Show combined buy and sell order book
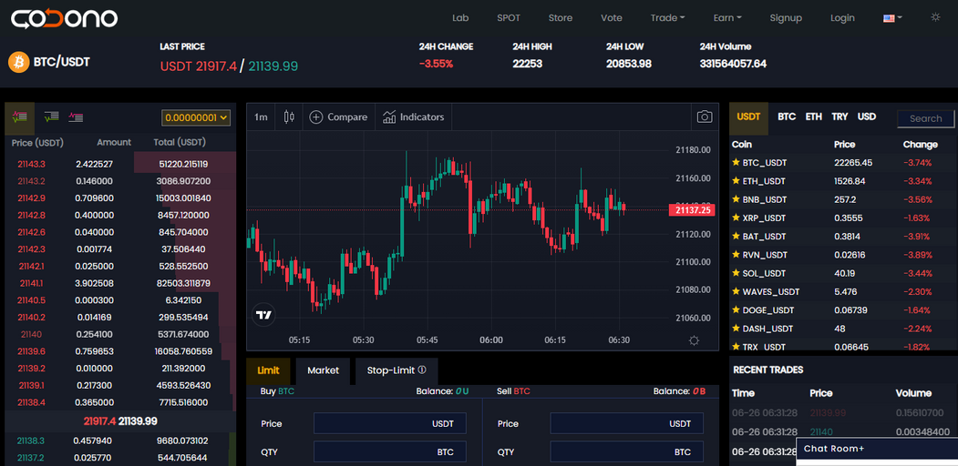Screen dimensions: 958x466 pos(19,116)
